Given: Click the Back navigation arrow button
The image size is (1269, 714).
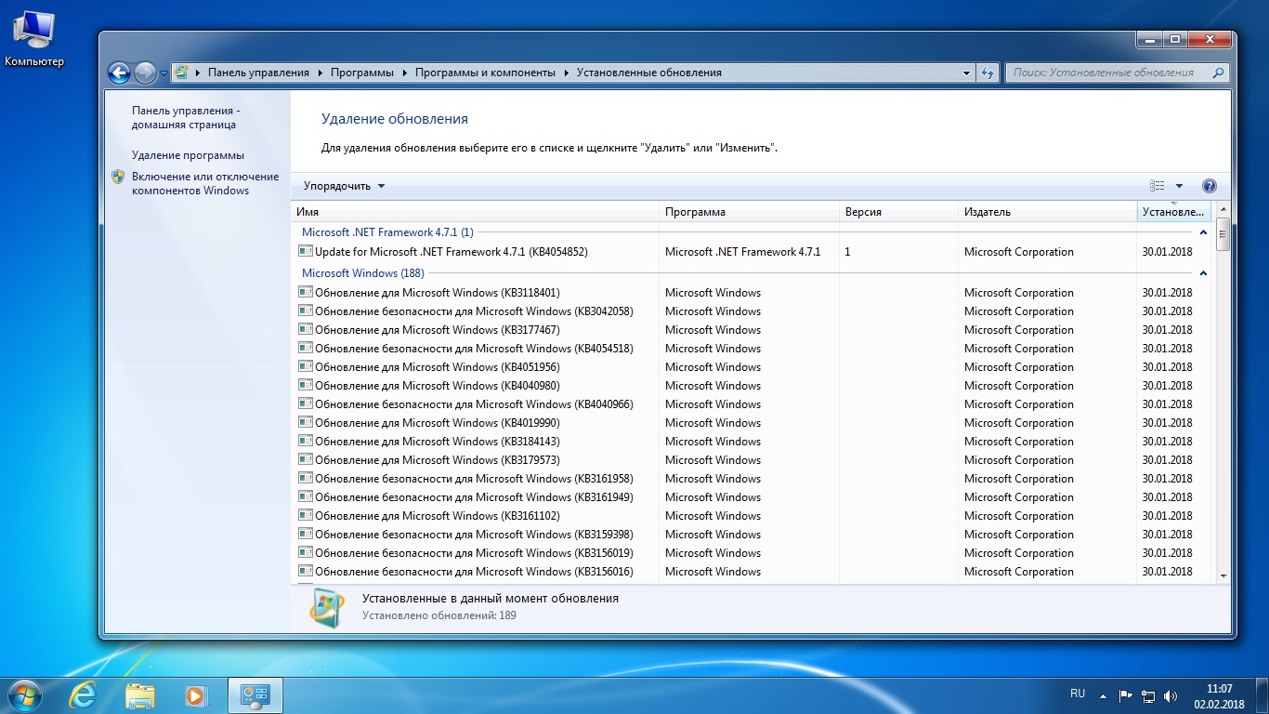Looking at the screenshot, I should point(118,73).
